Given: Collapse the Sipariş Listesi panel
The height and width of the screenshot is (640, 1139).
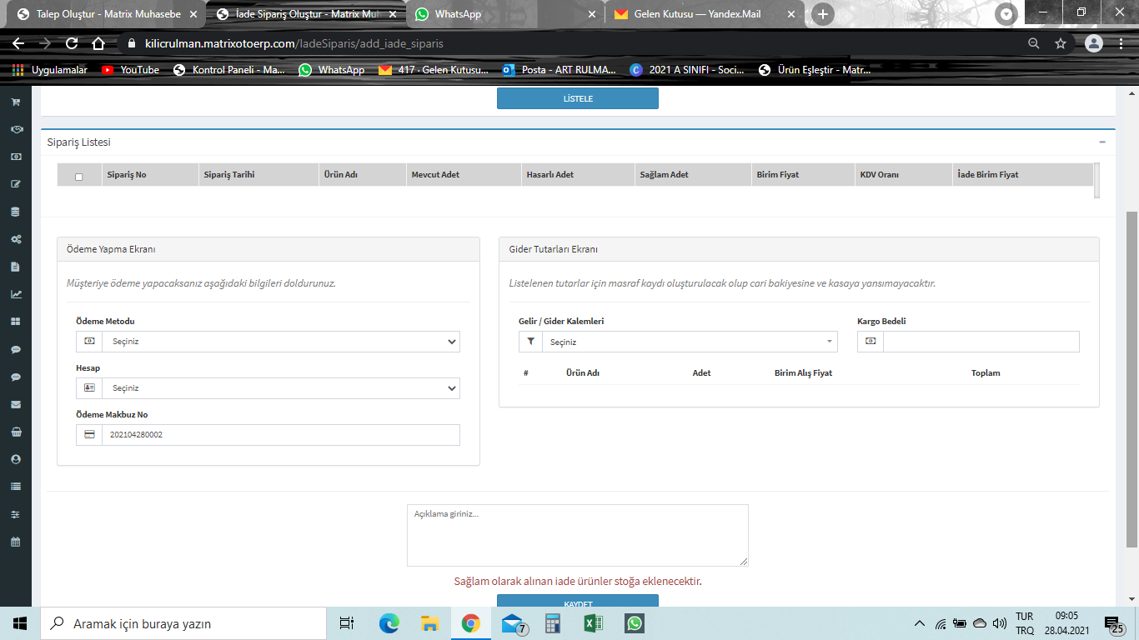Looking at the screenshot, I should 1101,142.
